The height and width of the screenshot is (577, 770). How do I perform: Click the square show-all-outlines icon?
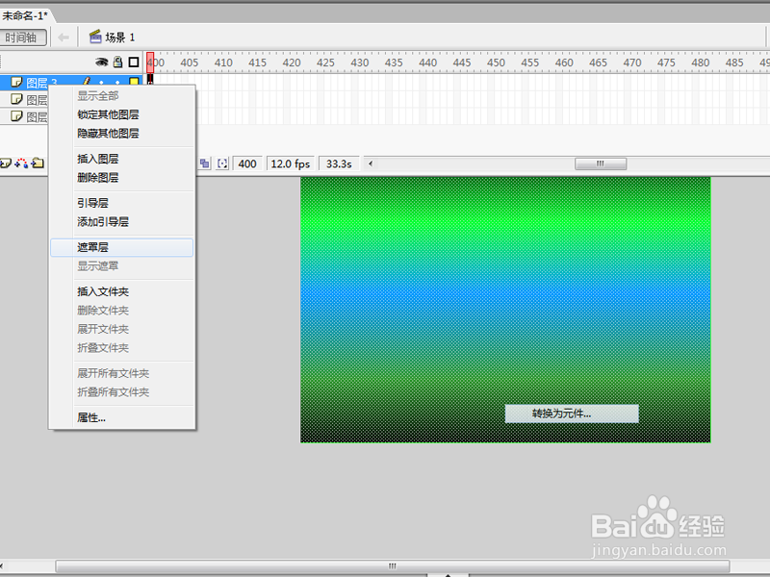[134, 62]
